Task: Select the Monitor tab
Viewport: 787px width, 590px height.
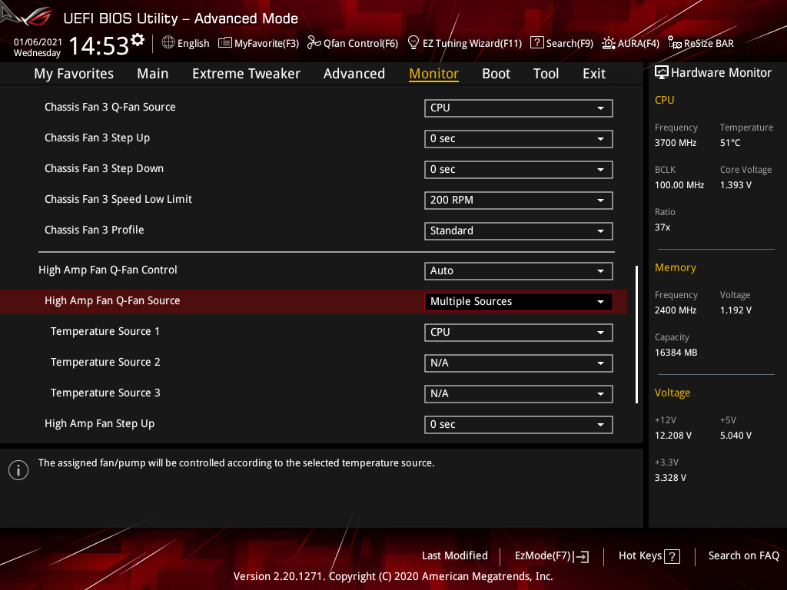Action: tap(433, 74)
